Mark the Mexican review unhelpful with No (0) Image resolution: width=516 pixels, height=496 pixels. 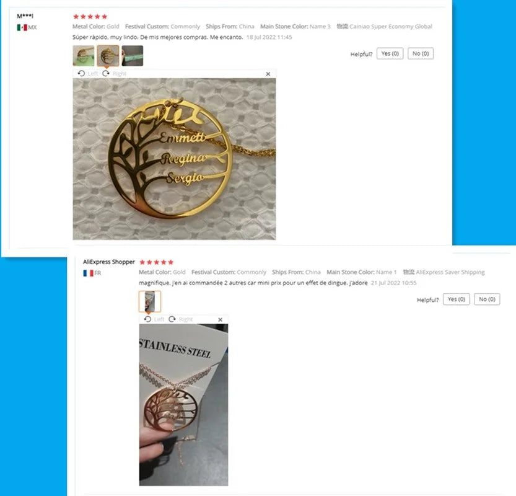click(421, 53)
